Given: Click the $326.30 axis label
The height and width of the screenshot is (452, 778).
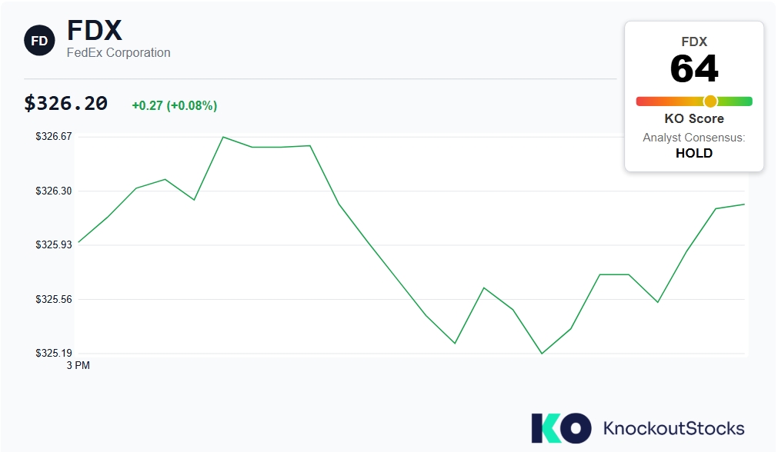Looking at the screenshot, I should 54,191.
